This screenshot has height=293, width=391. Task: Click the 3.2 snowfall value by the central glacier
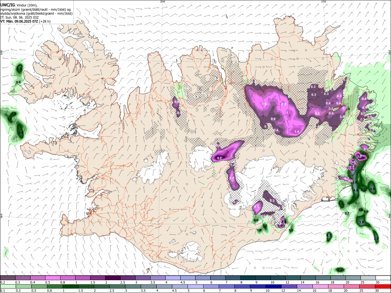[x=219, y=158]
